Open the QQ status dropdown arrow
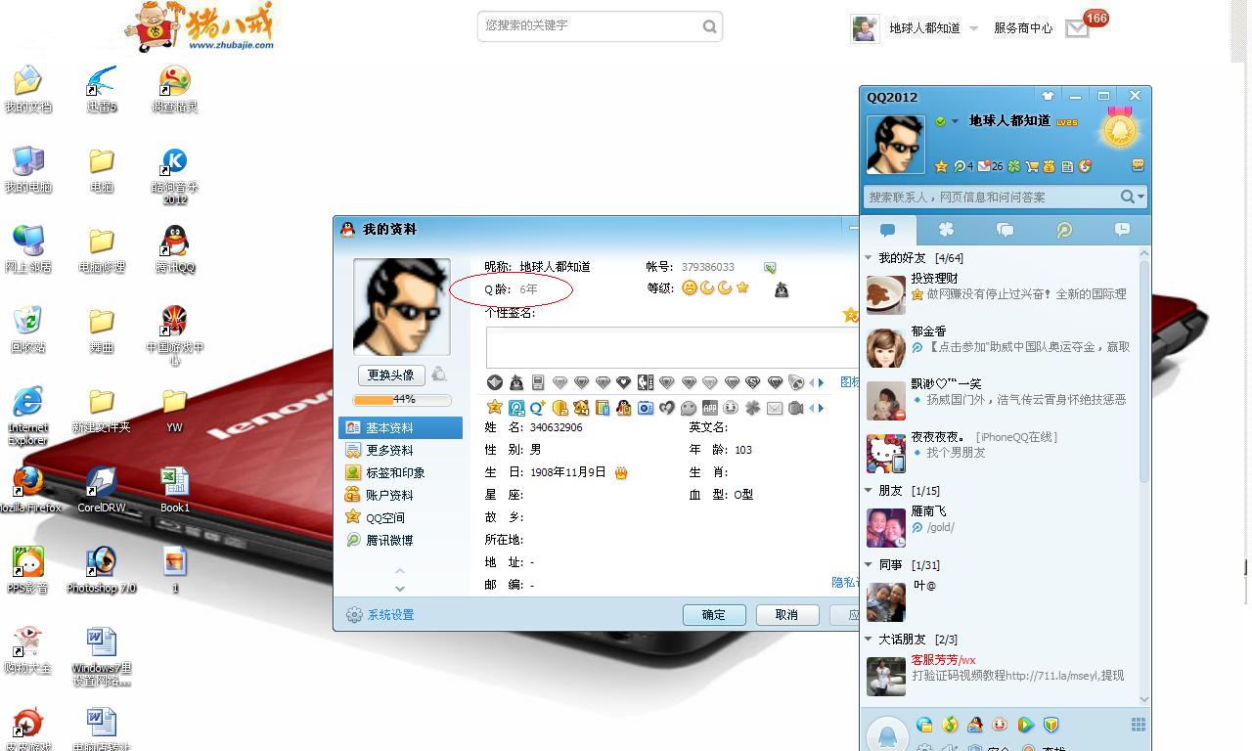1252x751 pixels. click(x=955, y=122)
